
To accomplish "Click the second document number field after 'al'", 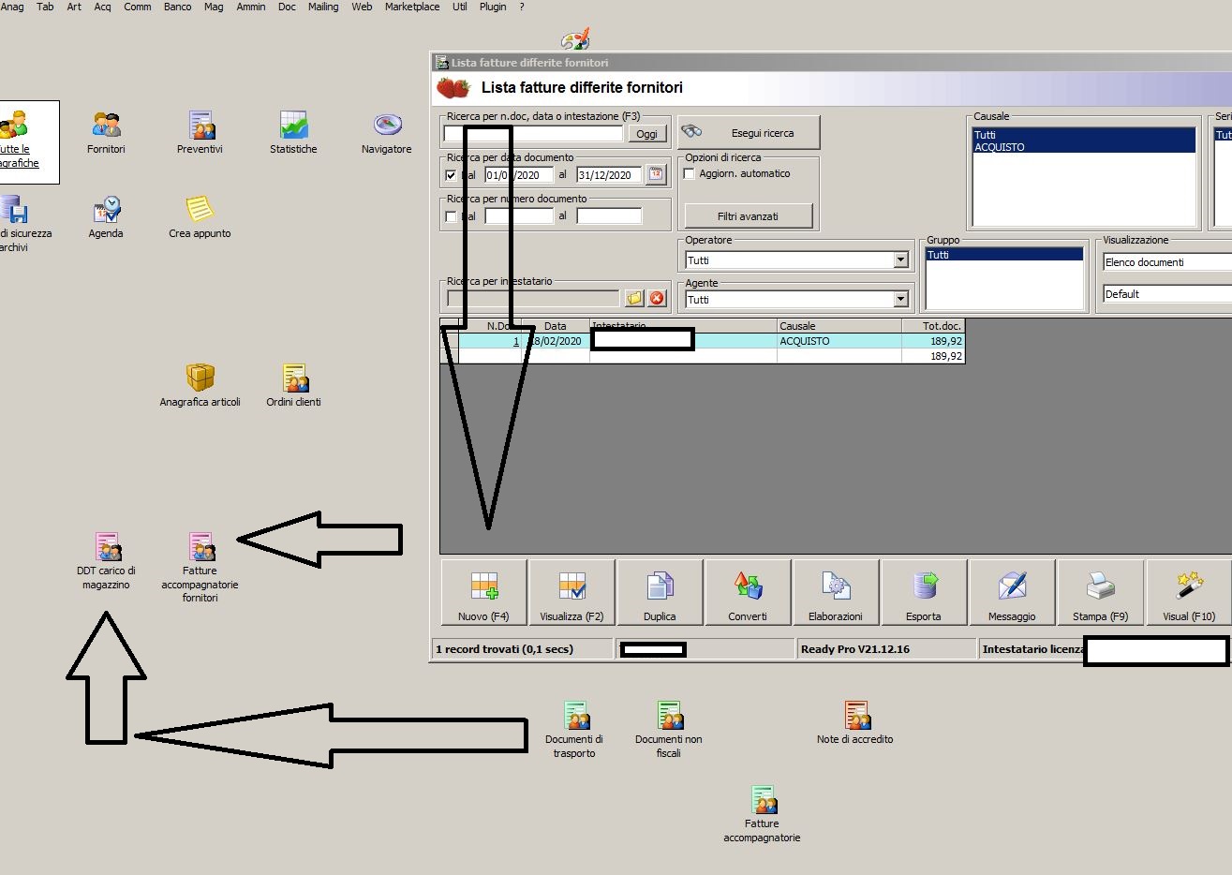I will [609, 215].
